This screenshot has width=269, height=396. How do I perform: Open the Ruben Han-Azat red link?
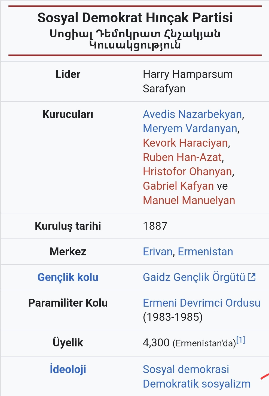182,157
